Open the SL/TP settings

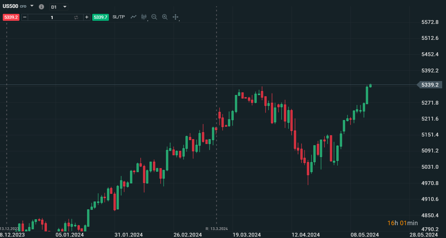(119, 17)
